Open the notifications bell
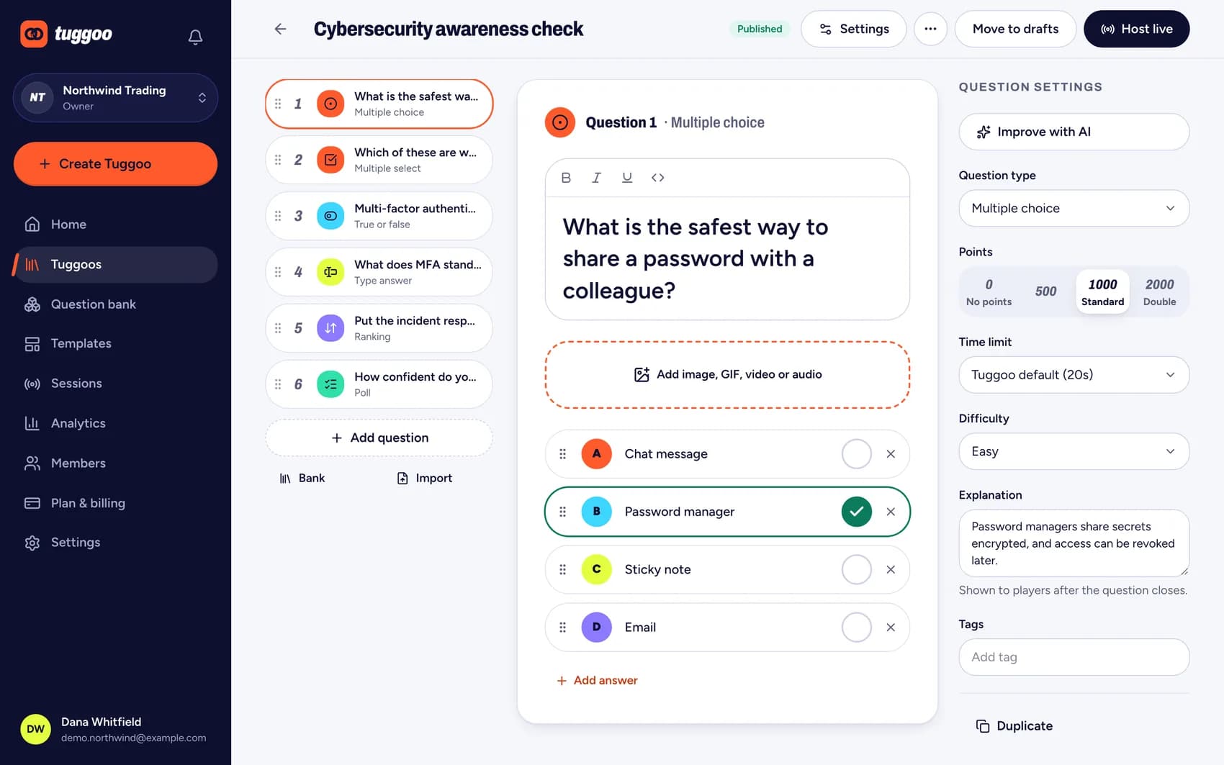Image resolution: width=1224 pixels, height=765 pixels. coord(195,36)
